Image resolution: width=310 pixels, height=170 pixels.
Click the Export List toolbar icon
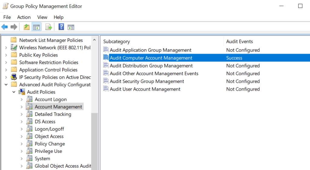(x=49, y=27)
